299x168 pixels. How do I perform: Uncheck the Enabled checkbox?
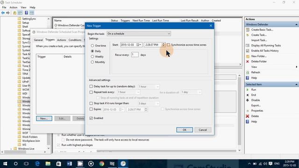[x=91, y=118]
